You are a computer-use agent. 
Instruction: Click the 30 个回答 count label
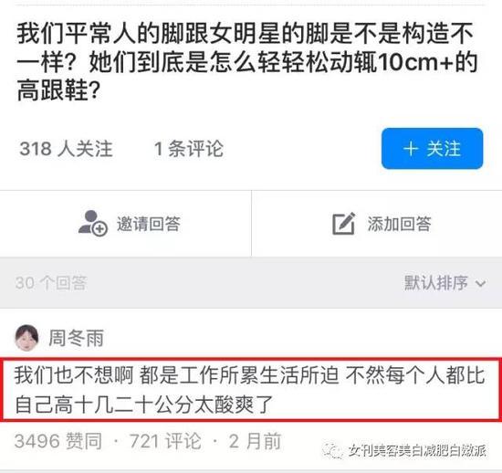[51, 283]
